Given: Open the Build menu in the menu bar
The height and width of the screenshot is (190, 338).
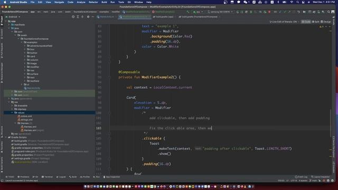Looking at the screenshot, I should click(x=104, y=2).
